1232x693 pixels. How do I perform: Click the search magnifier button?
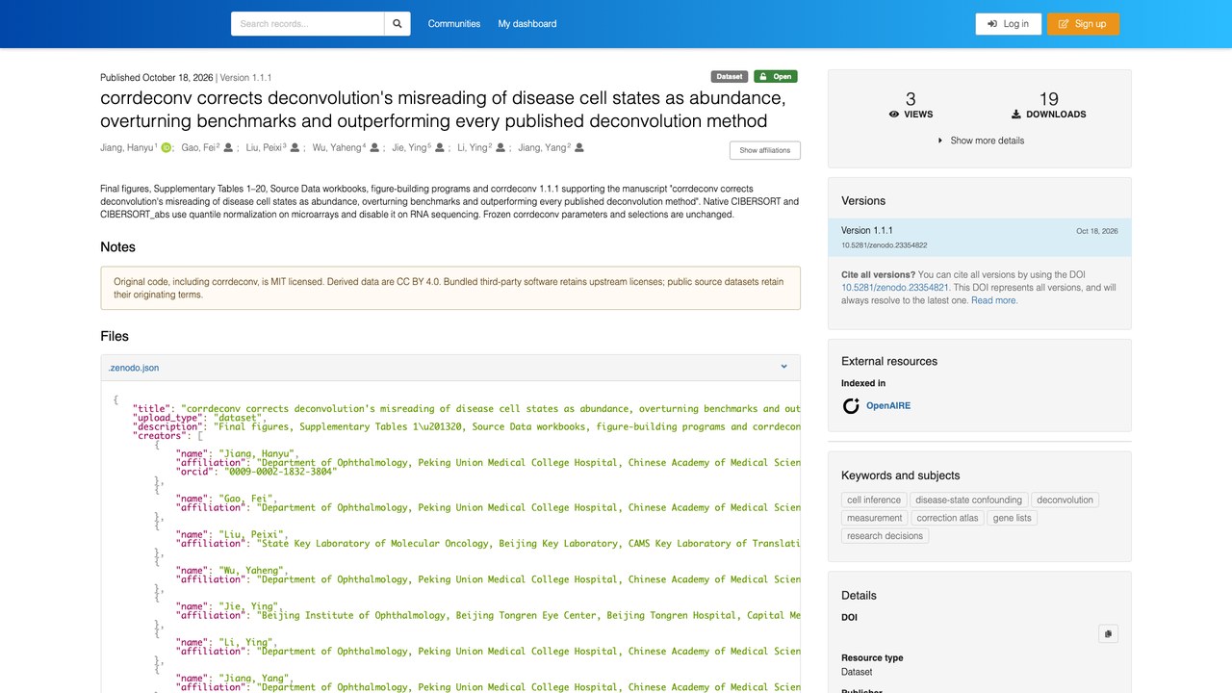point(397,24)
